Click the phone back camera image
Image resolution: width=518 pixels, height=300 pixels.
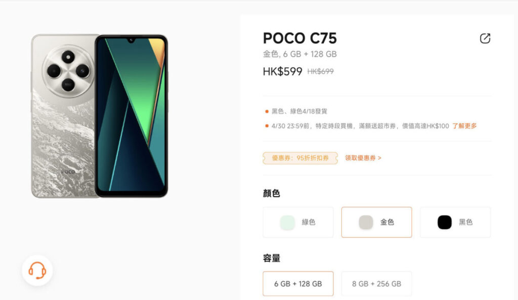pos(68,71)
